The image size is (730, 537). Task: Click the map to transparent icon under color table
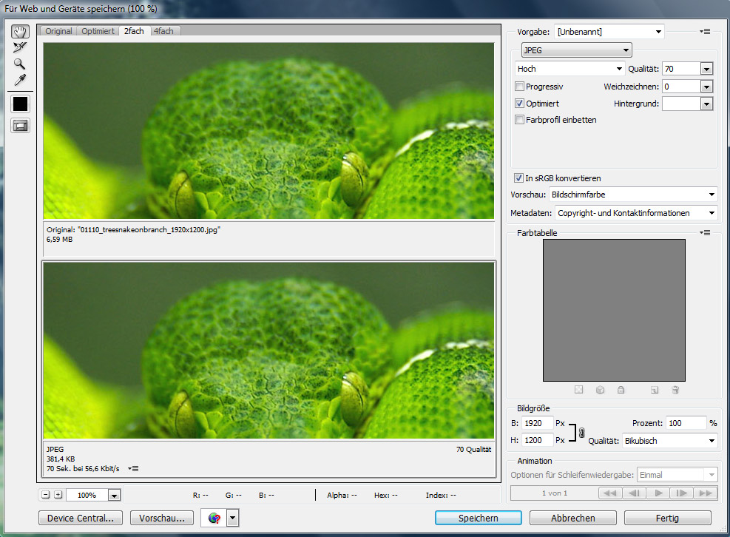click(x=578, y=390)
